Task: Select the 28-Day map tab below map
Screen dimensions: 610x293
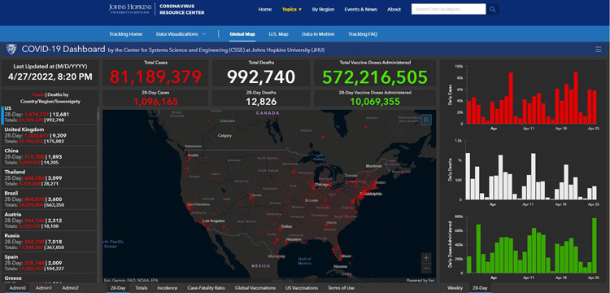Action: point(118,288)
